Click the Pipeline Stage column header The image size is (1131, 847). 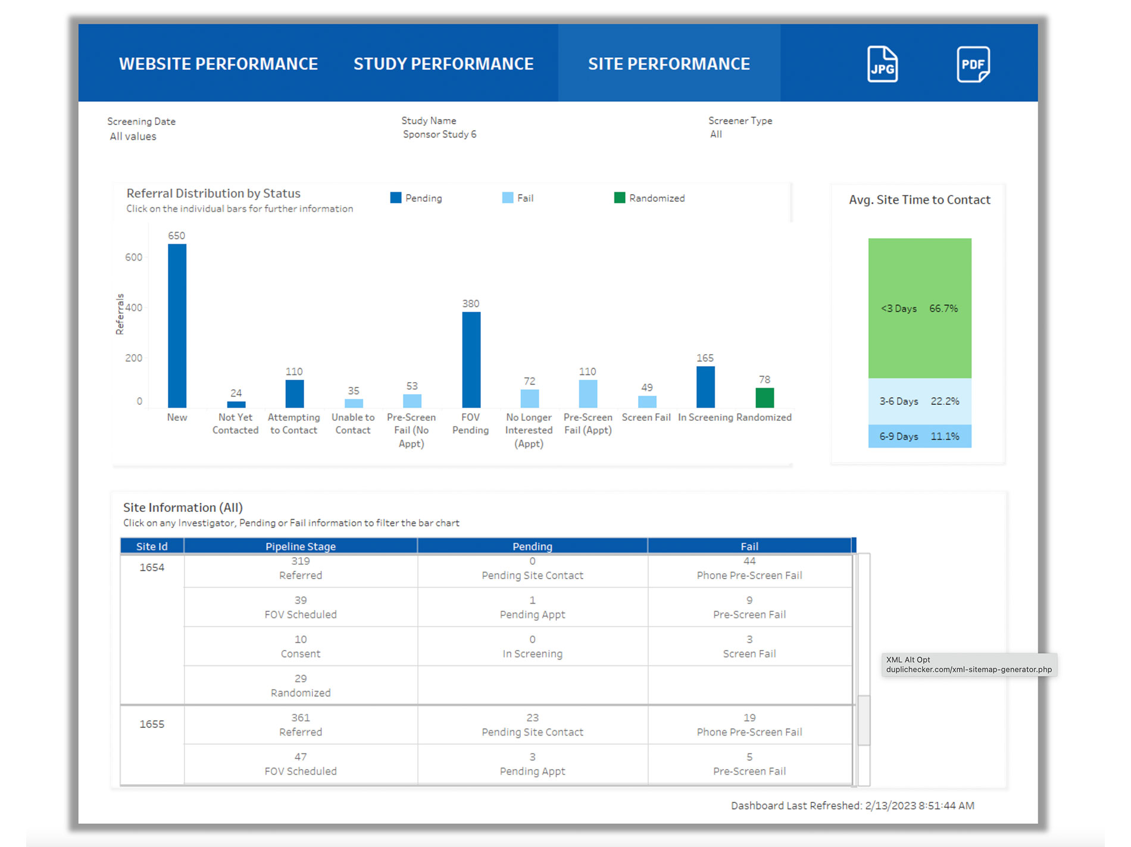pos(300,546)
